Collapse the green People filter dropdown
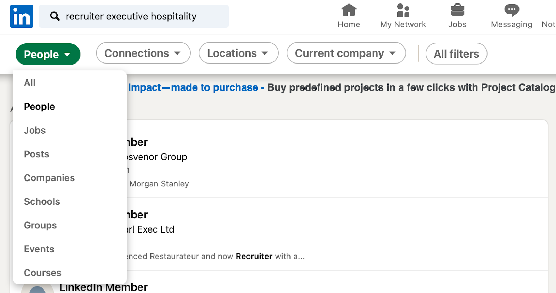Screen dimensions: 556x293 (48, 54)
